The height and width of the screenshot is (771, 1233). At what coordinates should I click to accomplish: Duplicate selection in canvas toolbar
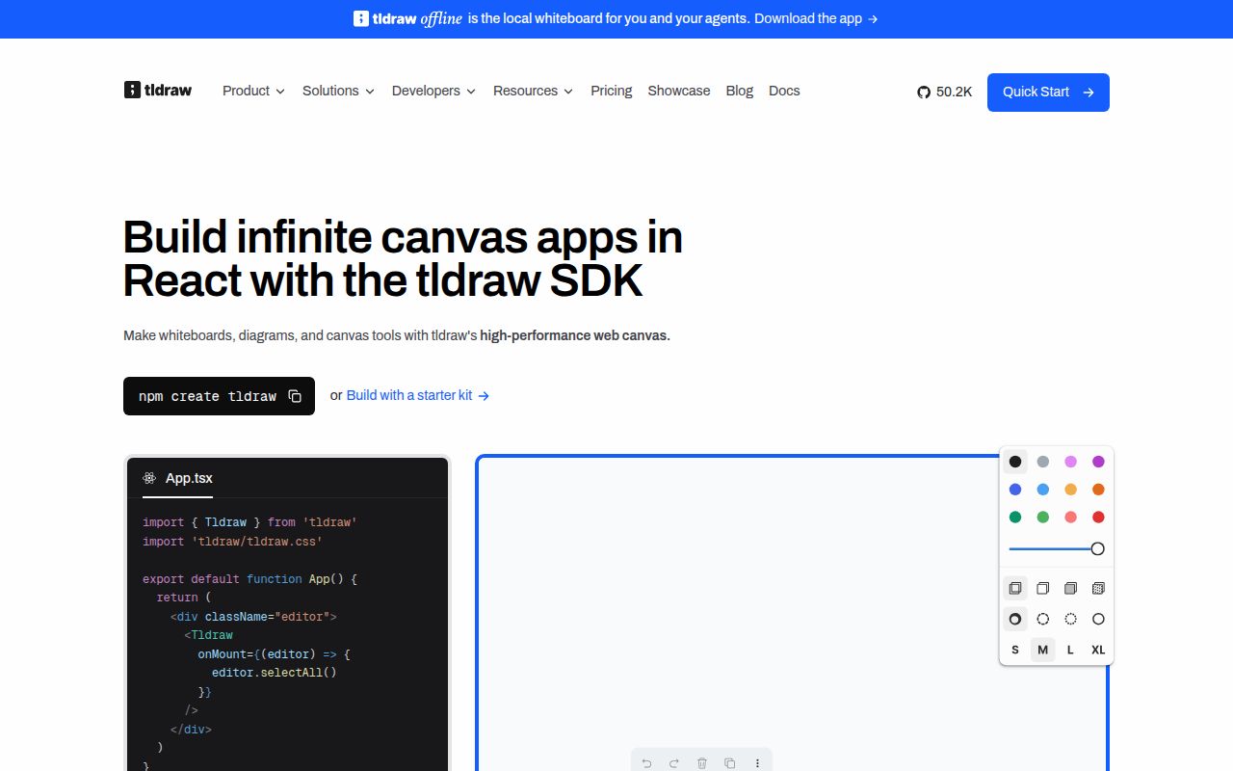coord(730,763)
